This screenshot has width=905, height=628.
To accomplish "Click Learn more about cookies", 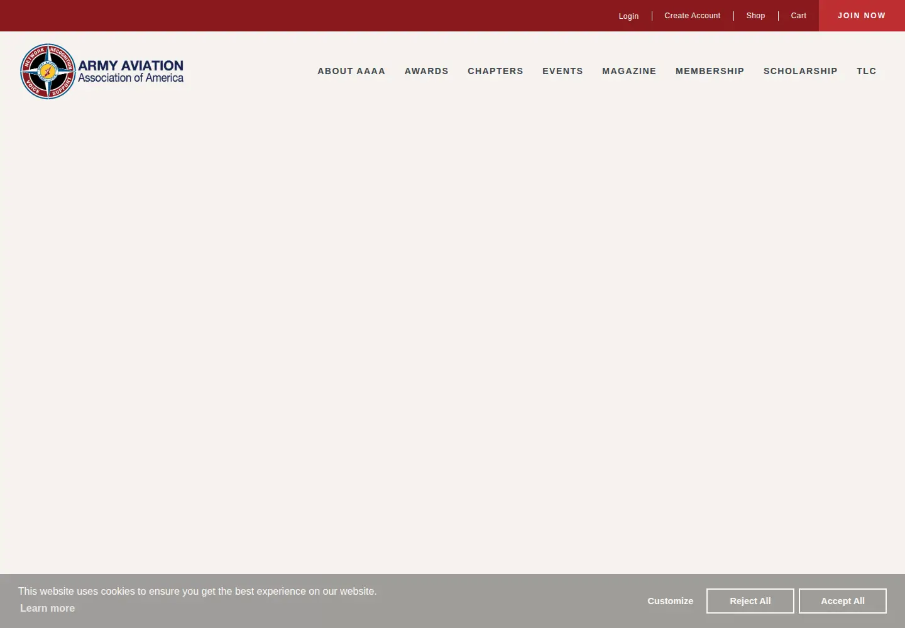I will coord(47,608).
